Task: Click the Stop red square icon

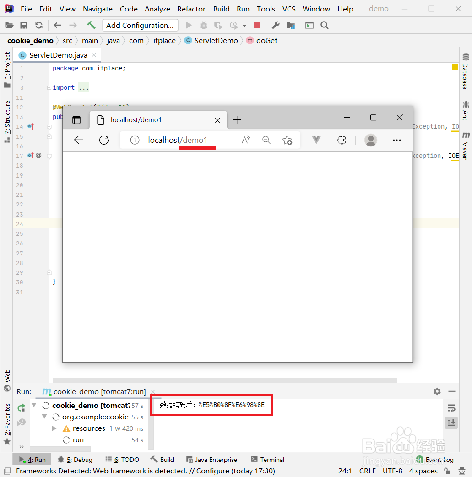Action: 257,25
